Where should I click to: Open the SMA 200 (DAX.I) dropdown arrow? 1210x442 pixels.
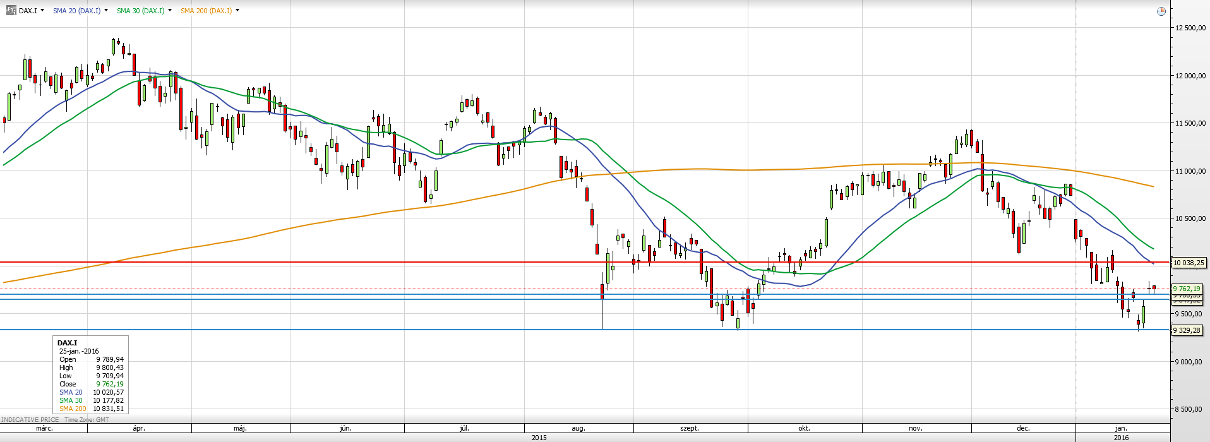pyautogui.click(x=237, y=10)
